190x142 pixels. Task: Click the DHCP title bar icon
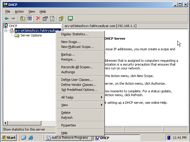coord(6,5)
